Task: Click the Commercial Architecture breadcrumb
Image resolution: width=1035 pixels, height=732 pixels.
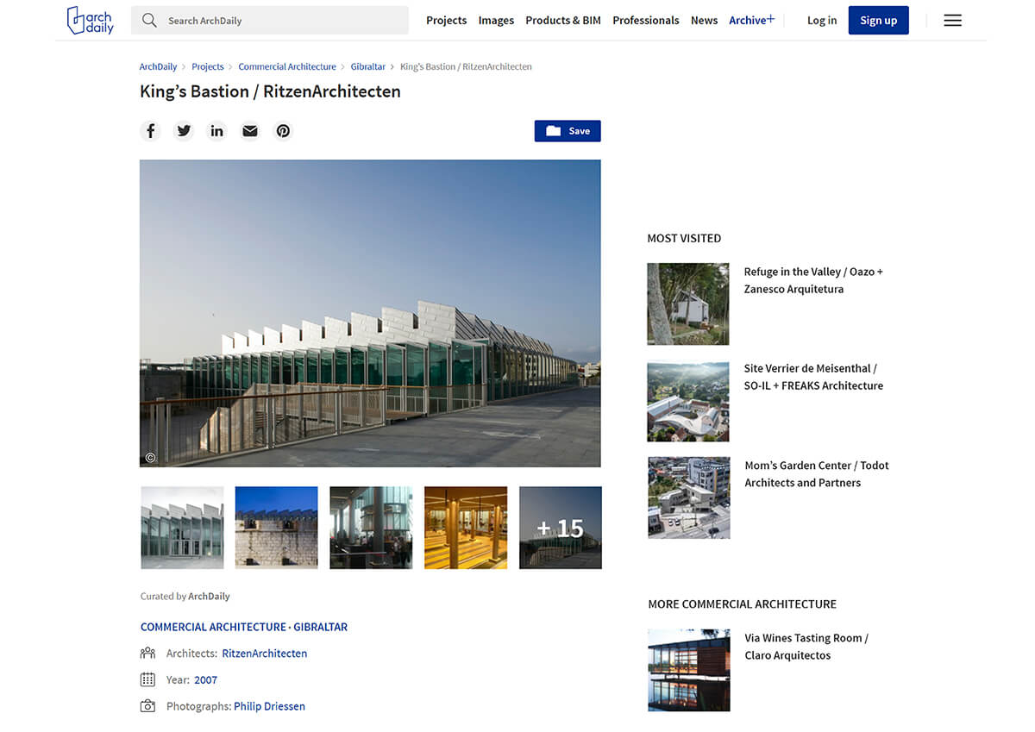Action: [x=287, y=67]
